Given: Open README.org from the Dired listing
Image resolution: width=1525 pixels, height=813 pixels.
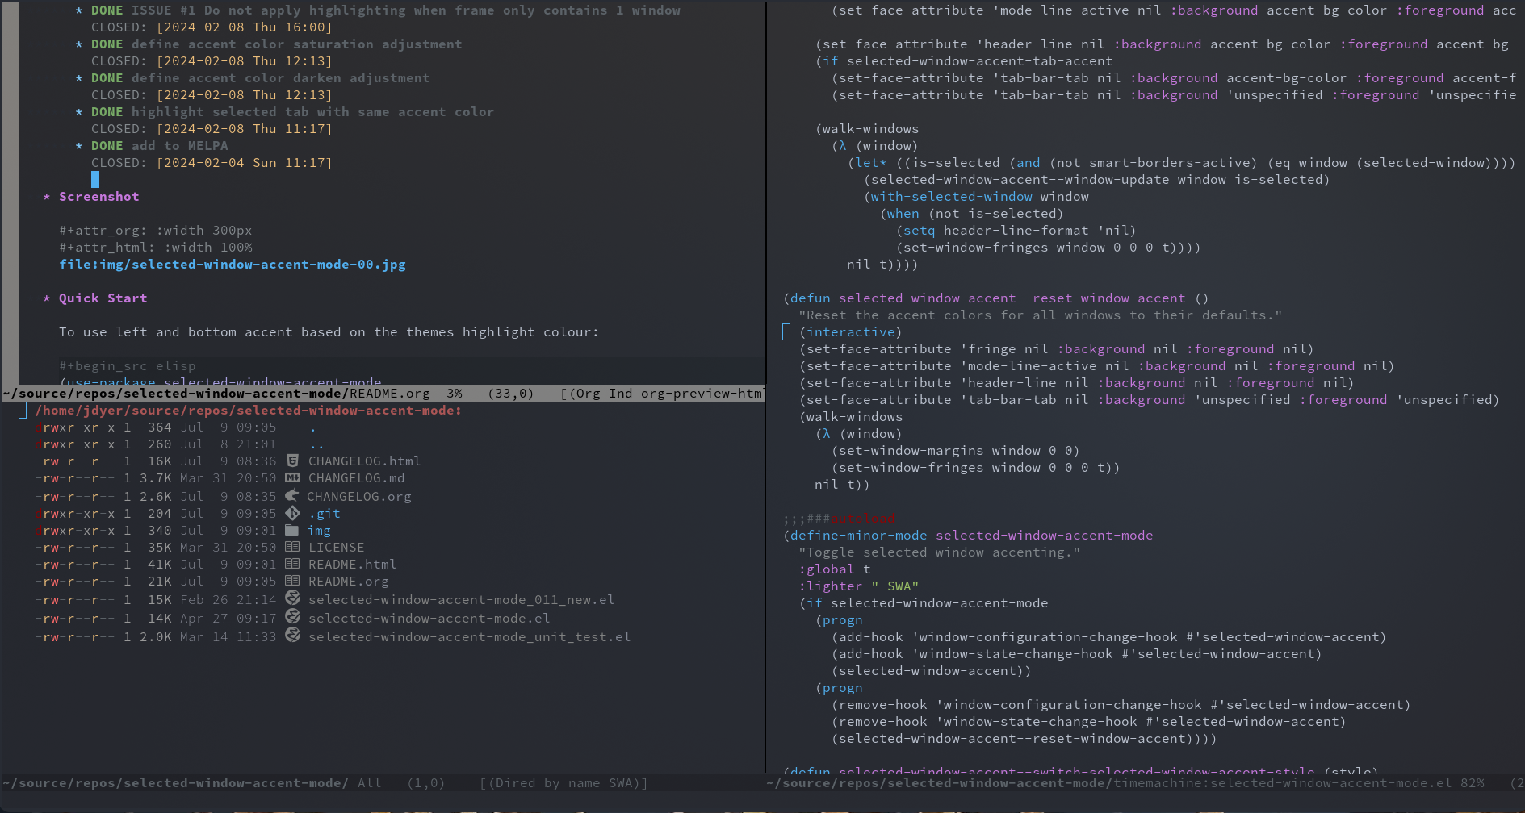Looking at the screenshot, I should click(x=348, y=582).
